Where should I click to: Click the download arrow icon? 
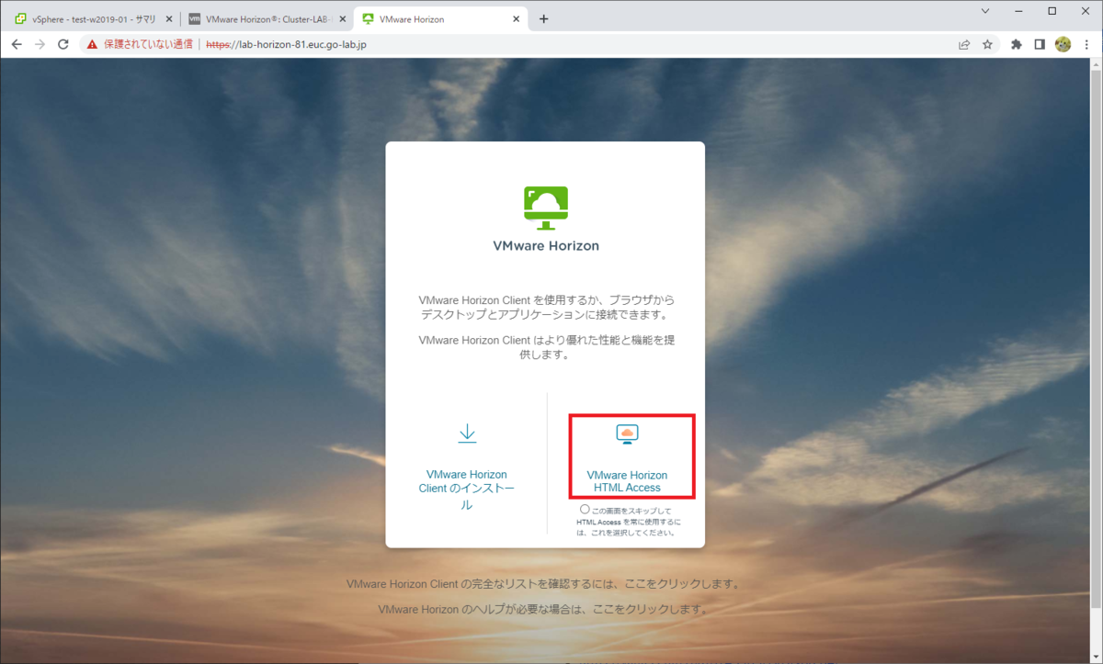click(x=467, y=433)
